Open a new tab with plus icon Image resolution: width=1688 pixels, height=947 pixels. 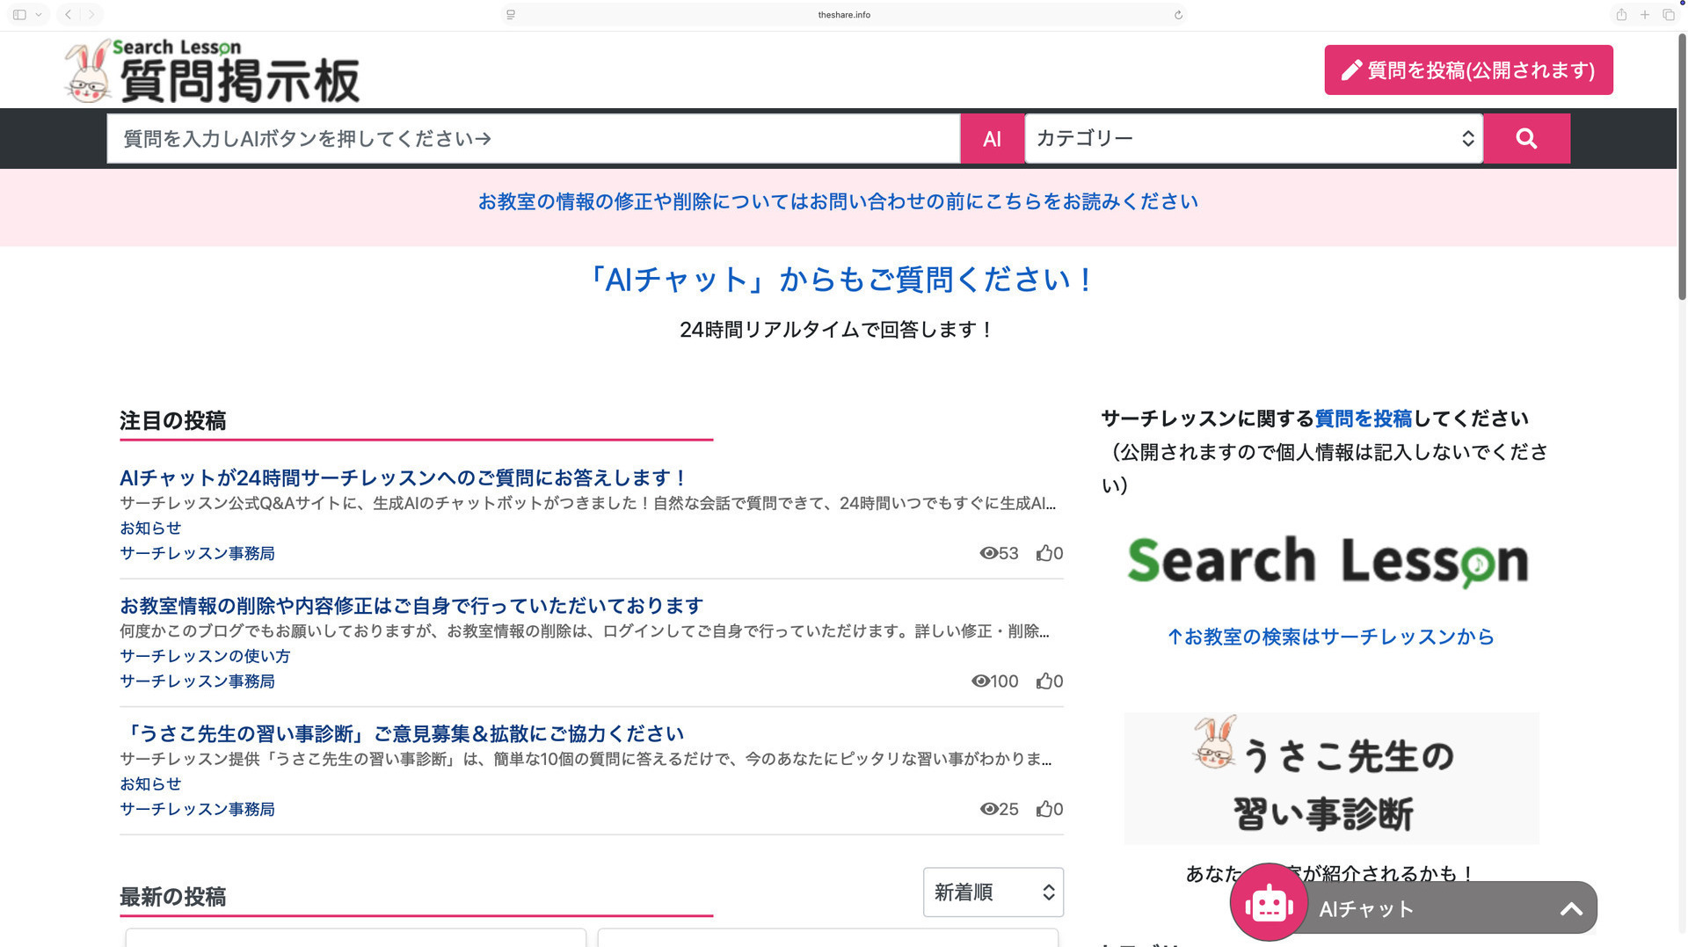click(1645, 15)
